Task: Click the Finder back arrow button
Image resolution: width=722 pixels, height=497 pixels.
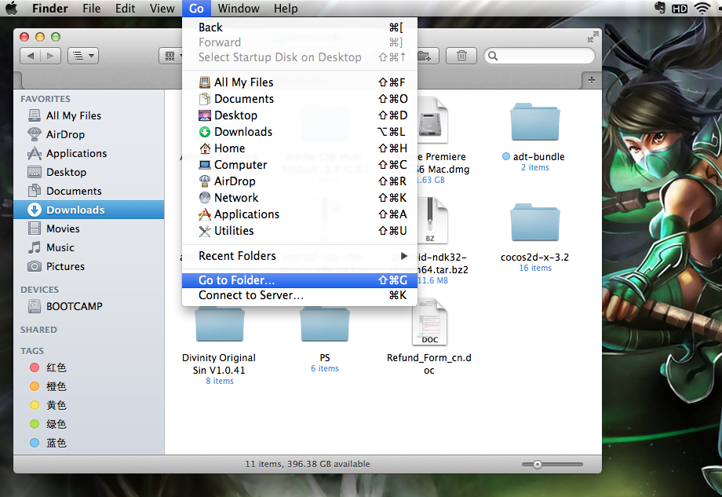Action: pos(31,57)
